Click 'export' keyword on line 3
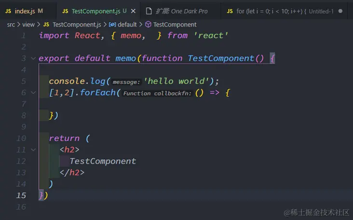The height and width of the screenshot is (220, 353). coord(54,58)
